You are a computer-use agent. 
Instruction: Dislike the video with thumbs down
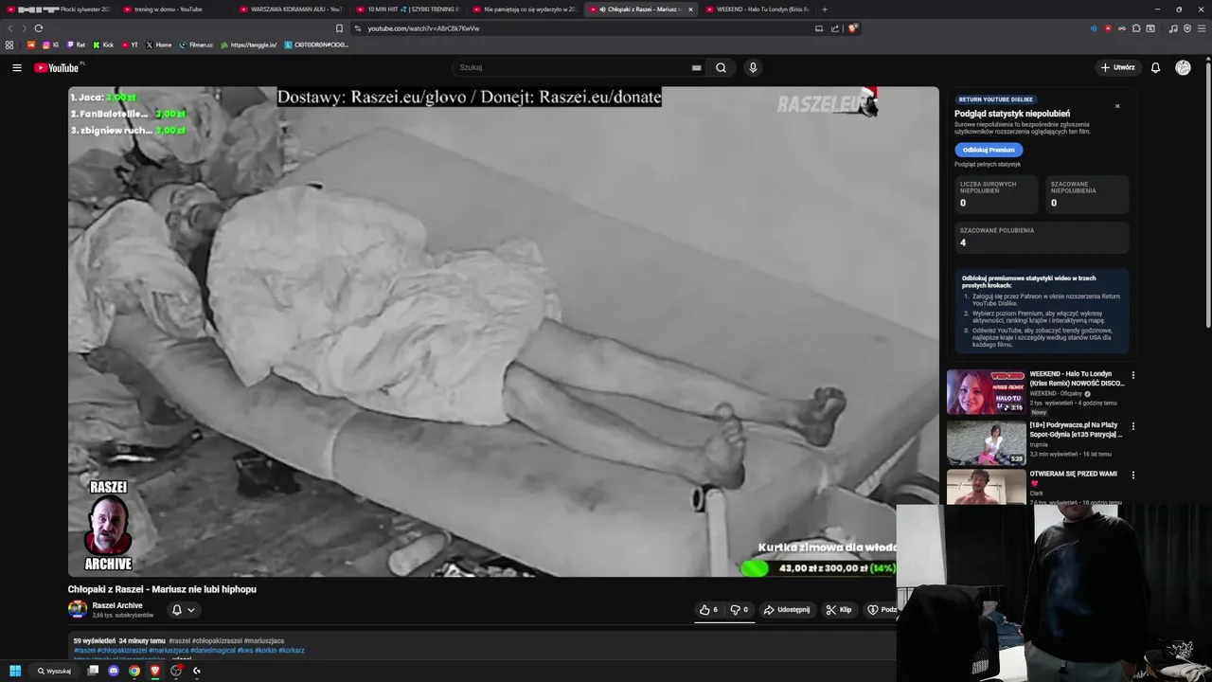[739, 610]
